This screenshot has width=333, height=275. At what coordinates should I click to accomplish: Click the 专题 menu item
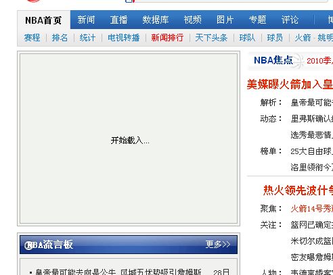tap(258, 20)
